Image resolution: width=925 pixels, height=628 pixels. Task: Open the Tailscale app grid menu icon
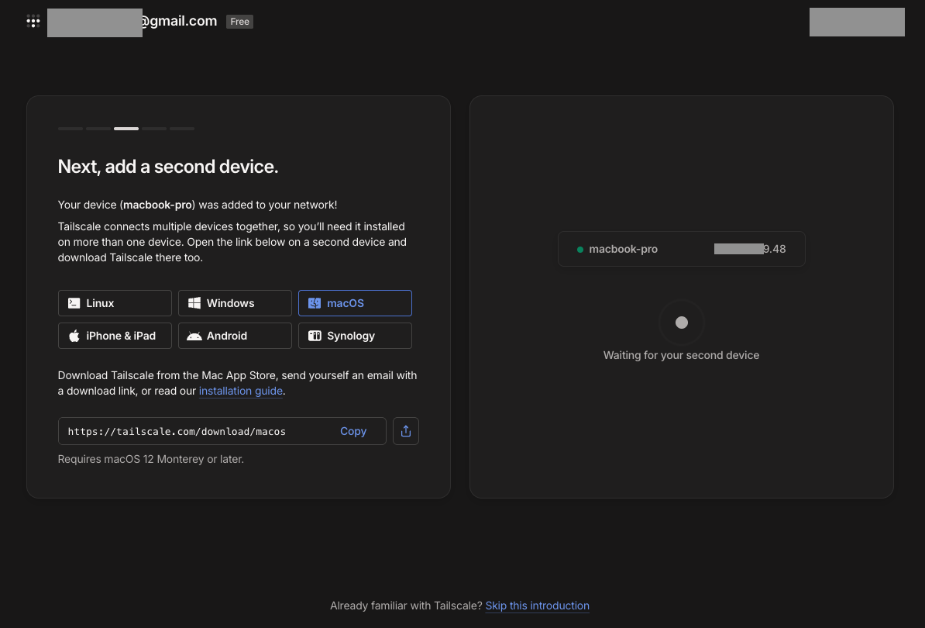pos(33,21)
